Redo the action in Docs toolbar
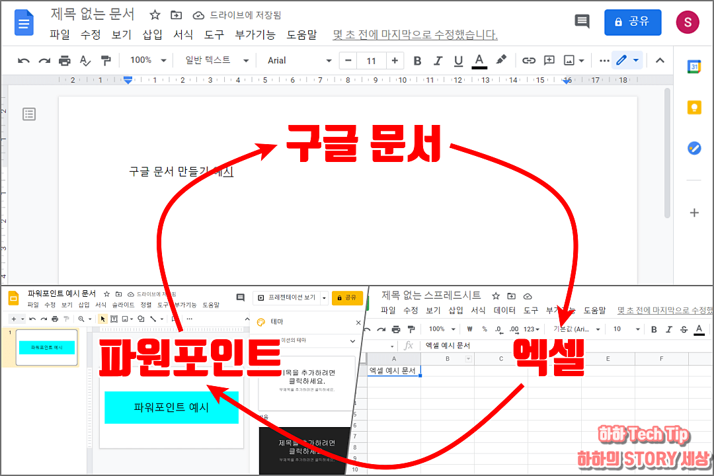The width and height of the screenshot is (714, 476). coord(44,61)
